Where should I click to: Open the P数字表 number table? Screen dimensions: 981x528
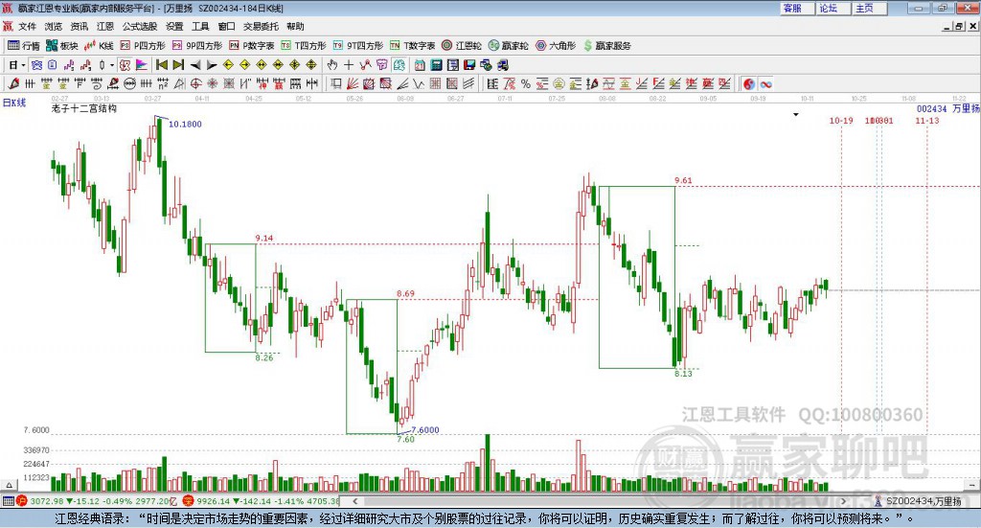click(252, 46)
